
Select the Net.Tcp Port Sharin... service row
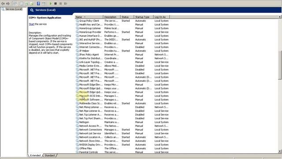pos(122,118)
